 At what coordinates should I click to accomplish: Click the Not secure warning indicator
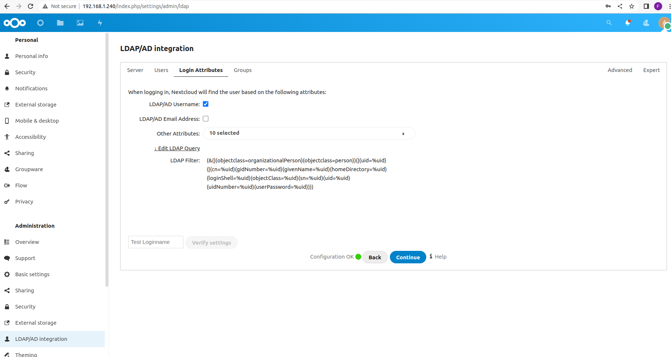[x=60, y=6]
